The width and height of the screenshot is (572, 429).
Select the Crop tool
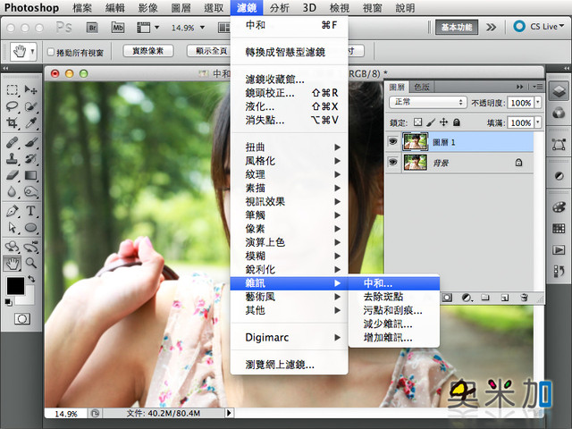[12, 123]
